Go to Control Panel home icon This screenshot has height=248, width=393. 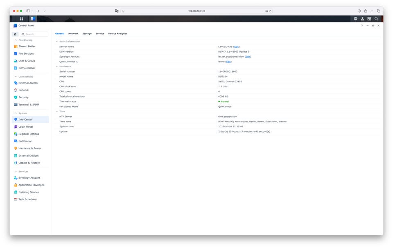tap(15, 34)
